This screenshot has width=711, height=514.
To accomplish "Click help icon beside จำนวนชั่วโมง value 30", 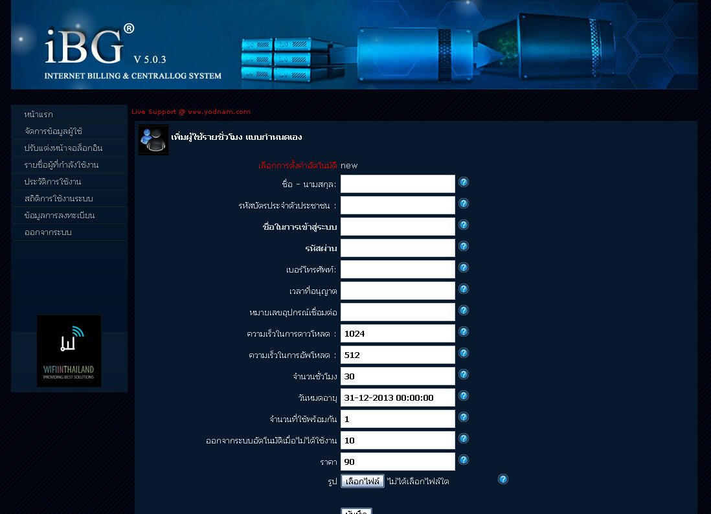I will tap(464, 374).
